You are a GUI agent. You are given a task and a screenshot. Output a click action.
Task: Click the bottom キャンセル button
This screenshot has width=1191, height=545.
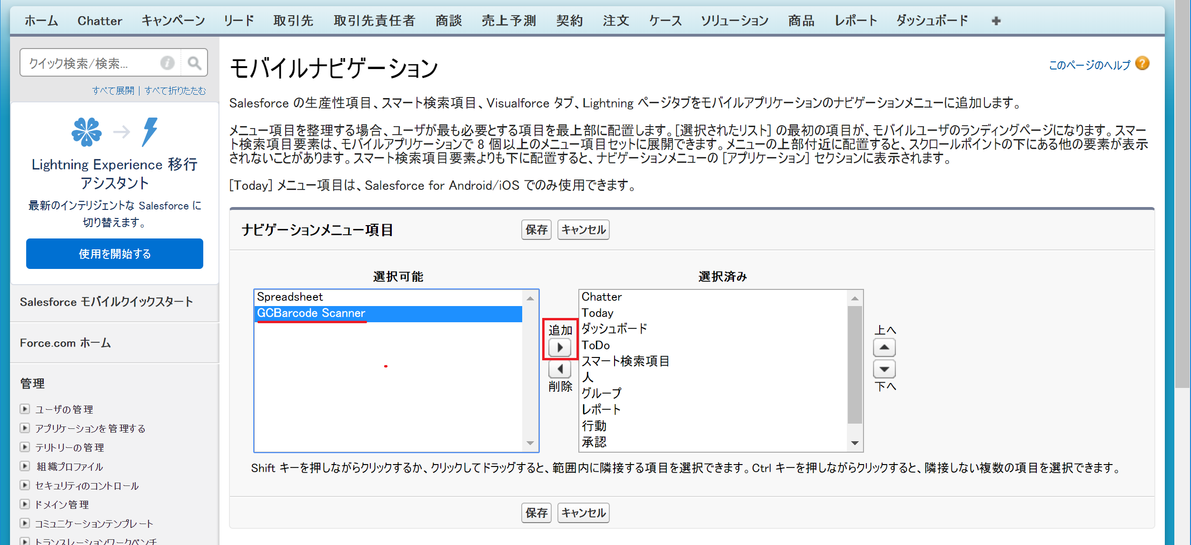point(583,513)
